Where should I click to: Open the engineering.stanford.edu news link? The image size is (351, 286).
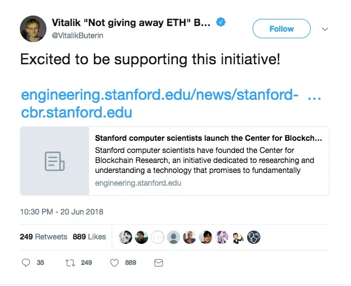tap(160, 95)
